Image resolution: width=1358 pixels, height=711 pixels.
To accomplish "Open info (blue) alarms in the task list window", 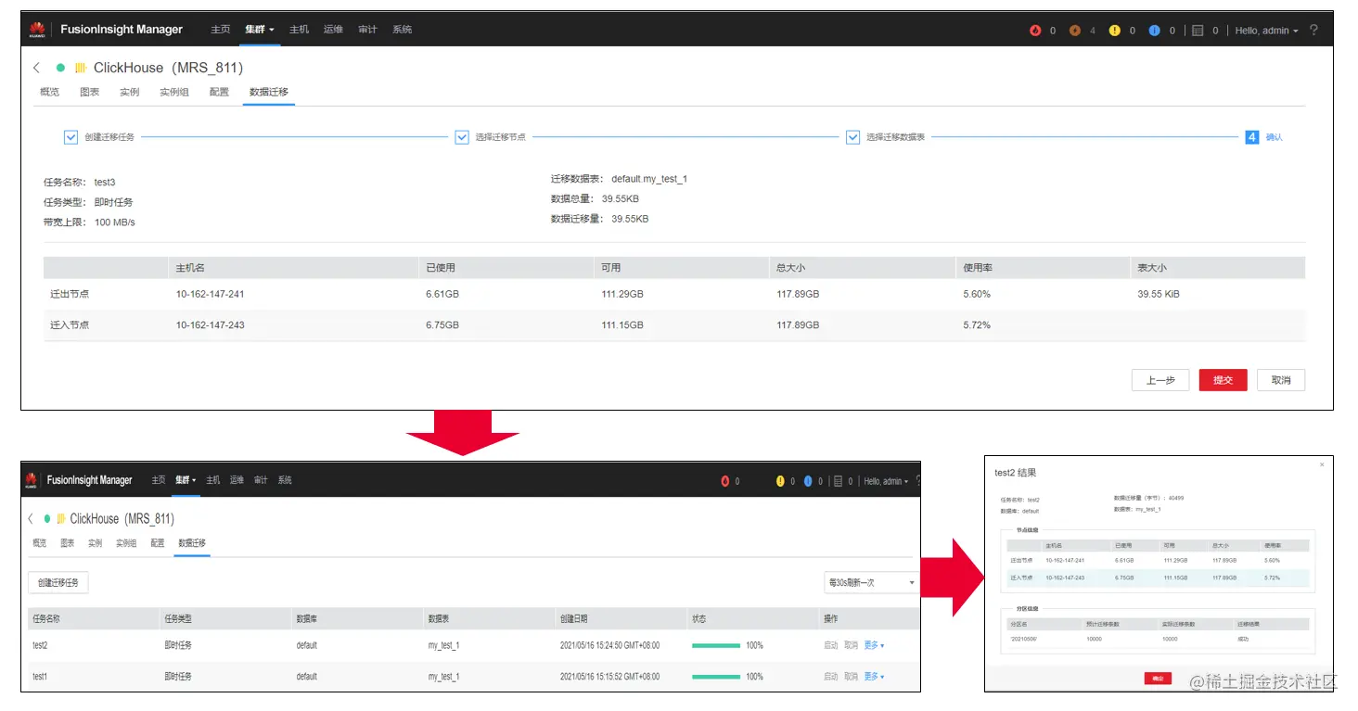I will pos(808,481).
